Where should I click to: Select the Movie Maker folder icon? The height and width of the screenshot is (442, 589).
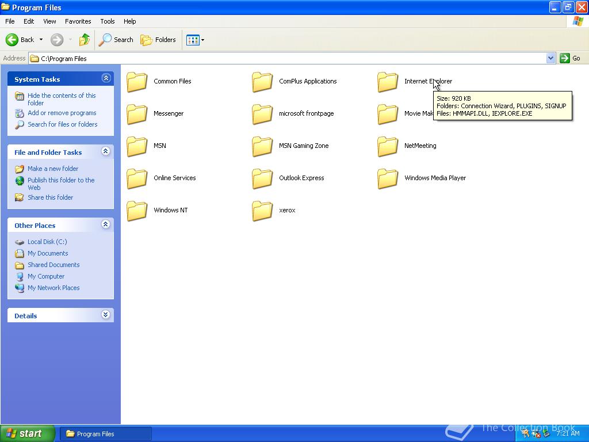387,115
